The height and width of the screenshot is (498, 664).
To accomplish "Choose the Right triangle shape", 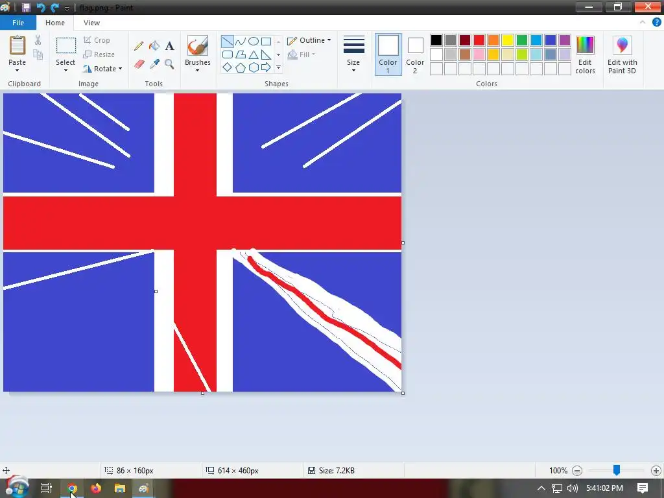I will click(266, 54).
